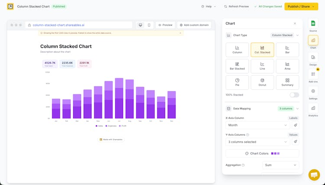Collapse the Data Mapping section

(297, 109)
